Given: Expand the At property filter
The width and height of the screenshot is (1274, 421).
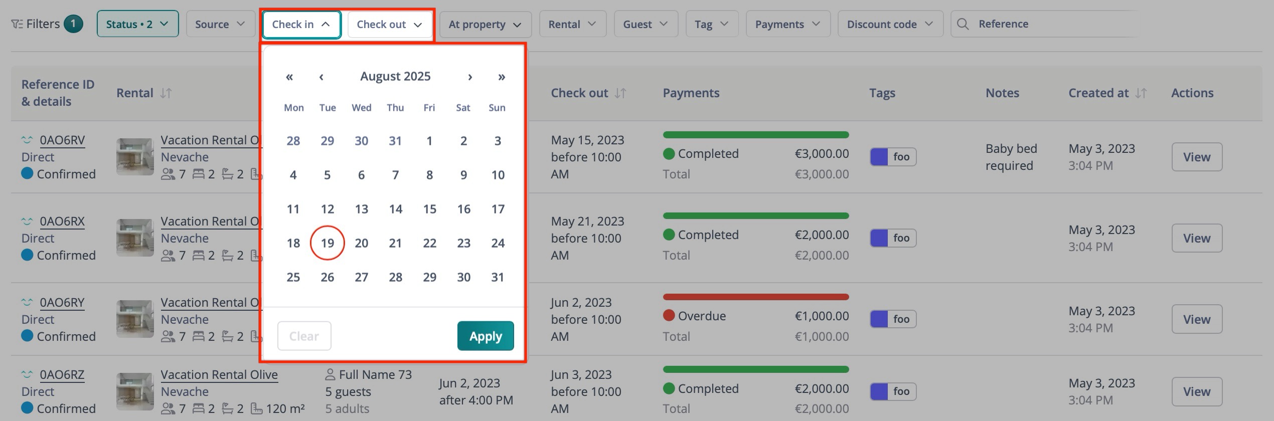Looking at the screenshot, I should point(485,24).
